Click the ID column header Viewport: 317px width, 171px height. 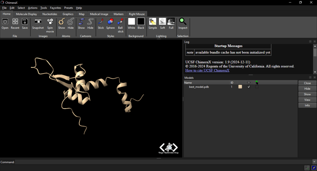pos(234,82)
